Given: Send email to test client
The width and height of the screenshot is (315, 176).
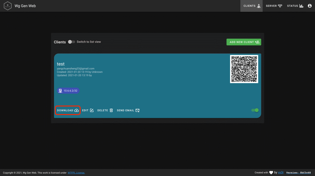Looking at the screenshot, I should point(128,110).
